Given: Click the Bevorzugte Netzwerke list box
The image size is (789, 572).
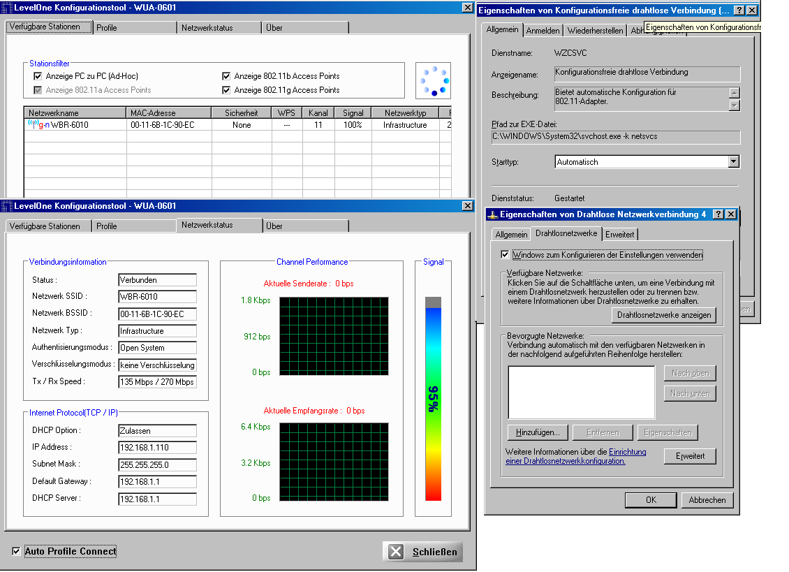Looking at the screenshot, I should 582,393.
